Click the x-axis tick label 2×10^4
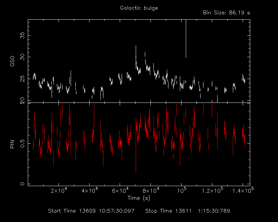The height and width of the screenshot is (222, 278). tap(59, 190)
